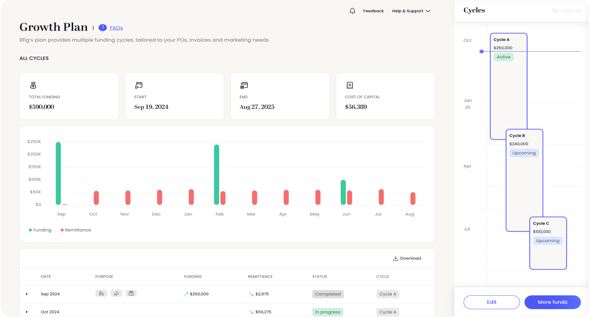
Task: Click the red remittance arrow beside $56,275
Action: click(251, 312)
